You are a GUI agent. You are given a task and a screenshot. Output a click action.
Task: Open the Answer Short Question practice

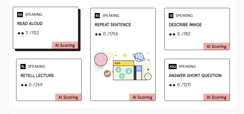tap(195, 76)
